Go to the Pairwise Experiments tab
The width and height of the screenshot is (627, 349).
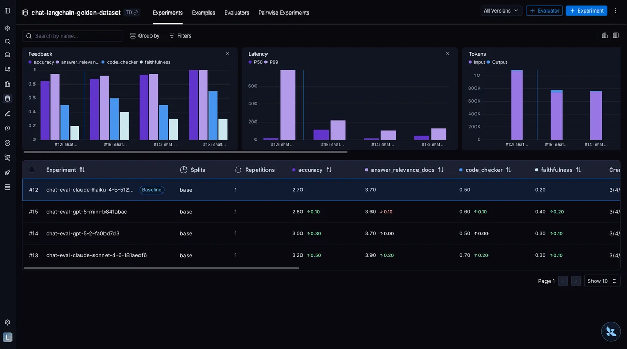(284, 13)
